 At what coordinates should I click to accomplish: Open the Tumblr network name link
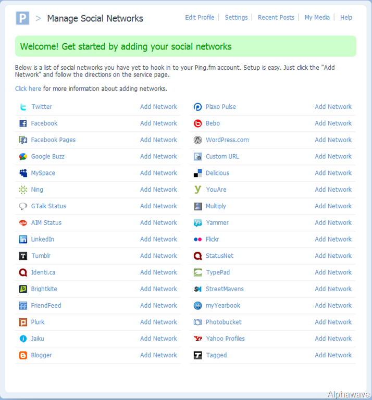coord(41,256)
